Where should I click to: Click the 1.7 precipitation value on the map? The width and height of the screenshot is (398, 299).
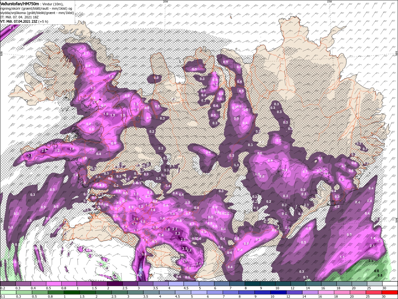pyautogui.click(x=135, y=224)
